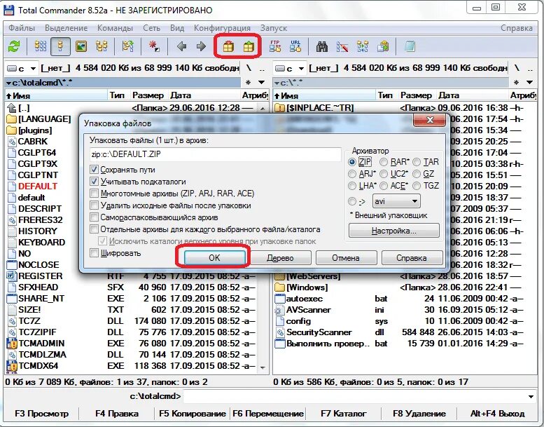Viewport: 544px width, 427px height.
Task: Click the red star select-by-mask icon
Action: [154, 46]
